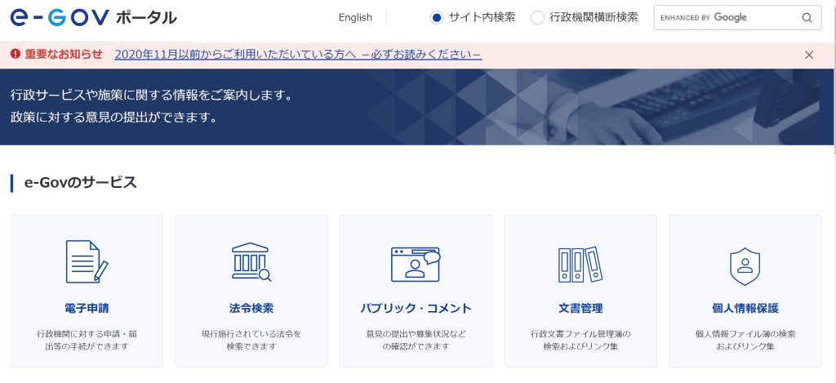Click the パブリック・コメント screen icon

pos(416,263)
